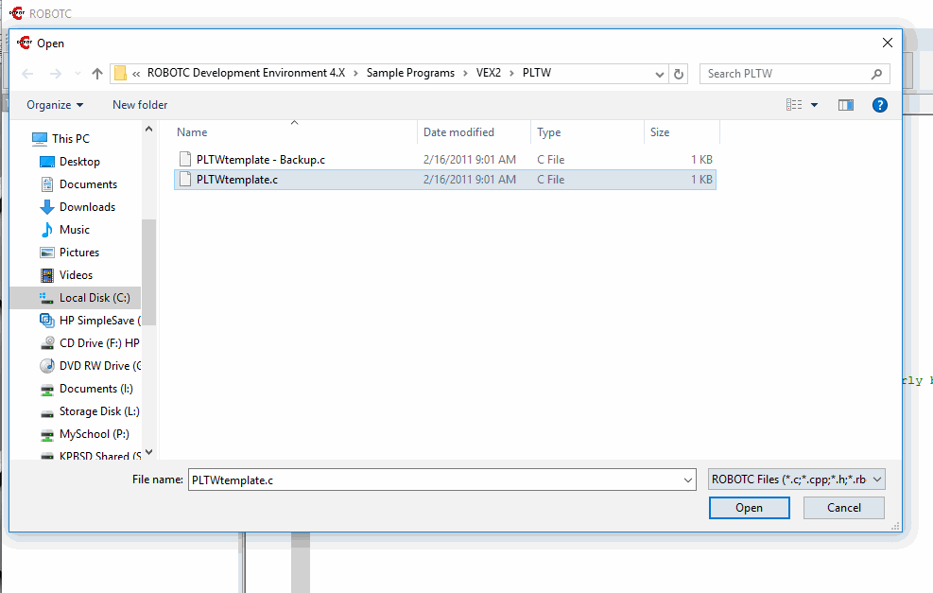
Task: Click the File name text field
Action: tap(435, 480)
